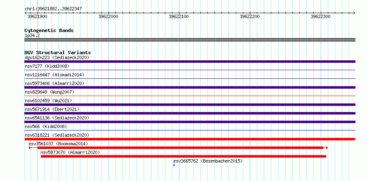Image resolution: width=367 pixels, height=181 pixels.
Task: Click the DGV Structural Variants track title
Action: tap(58, 53)
